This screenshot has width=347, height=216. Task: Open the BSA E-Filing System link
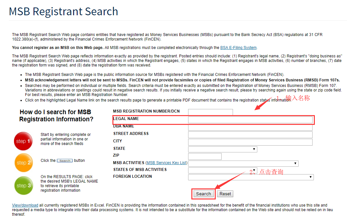[x=238, y=48]
